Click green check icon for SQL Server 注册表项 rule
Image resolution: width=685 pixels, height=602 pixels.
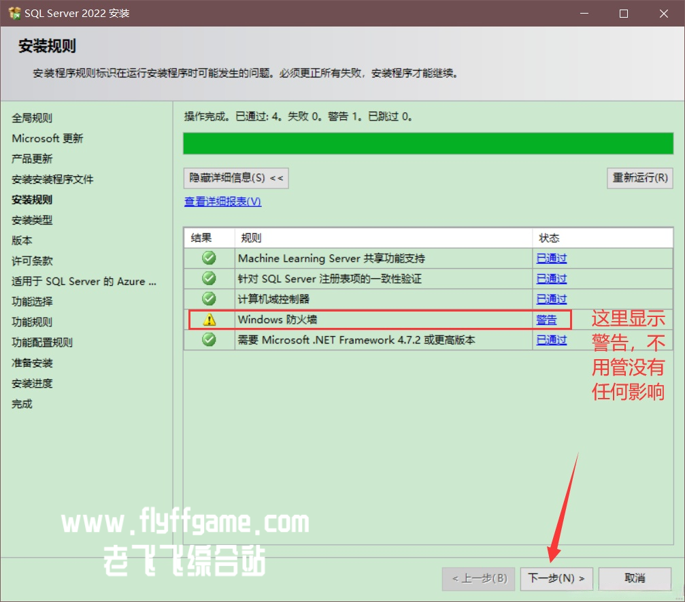click(x=209, y=278)
